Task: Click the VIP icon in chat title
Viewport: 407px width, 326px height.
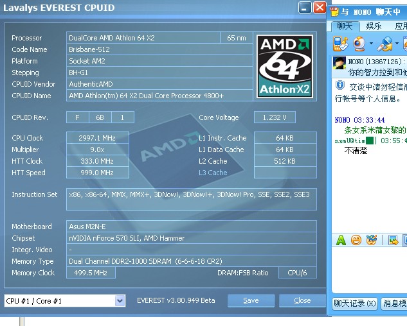Action: [334, 12]
